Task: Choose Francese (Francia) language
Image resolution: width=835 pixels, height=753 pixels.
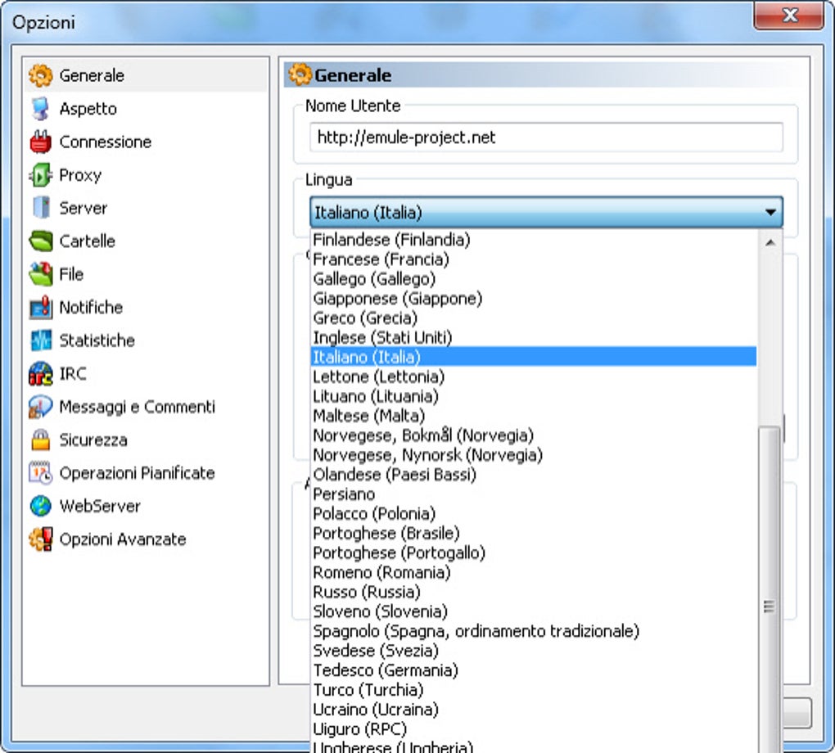Action: point(534,259)
